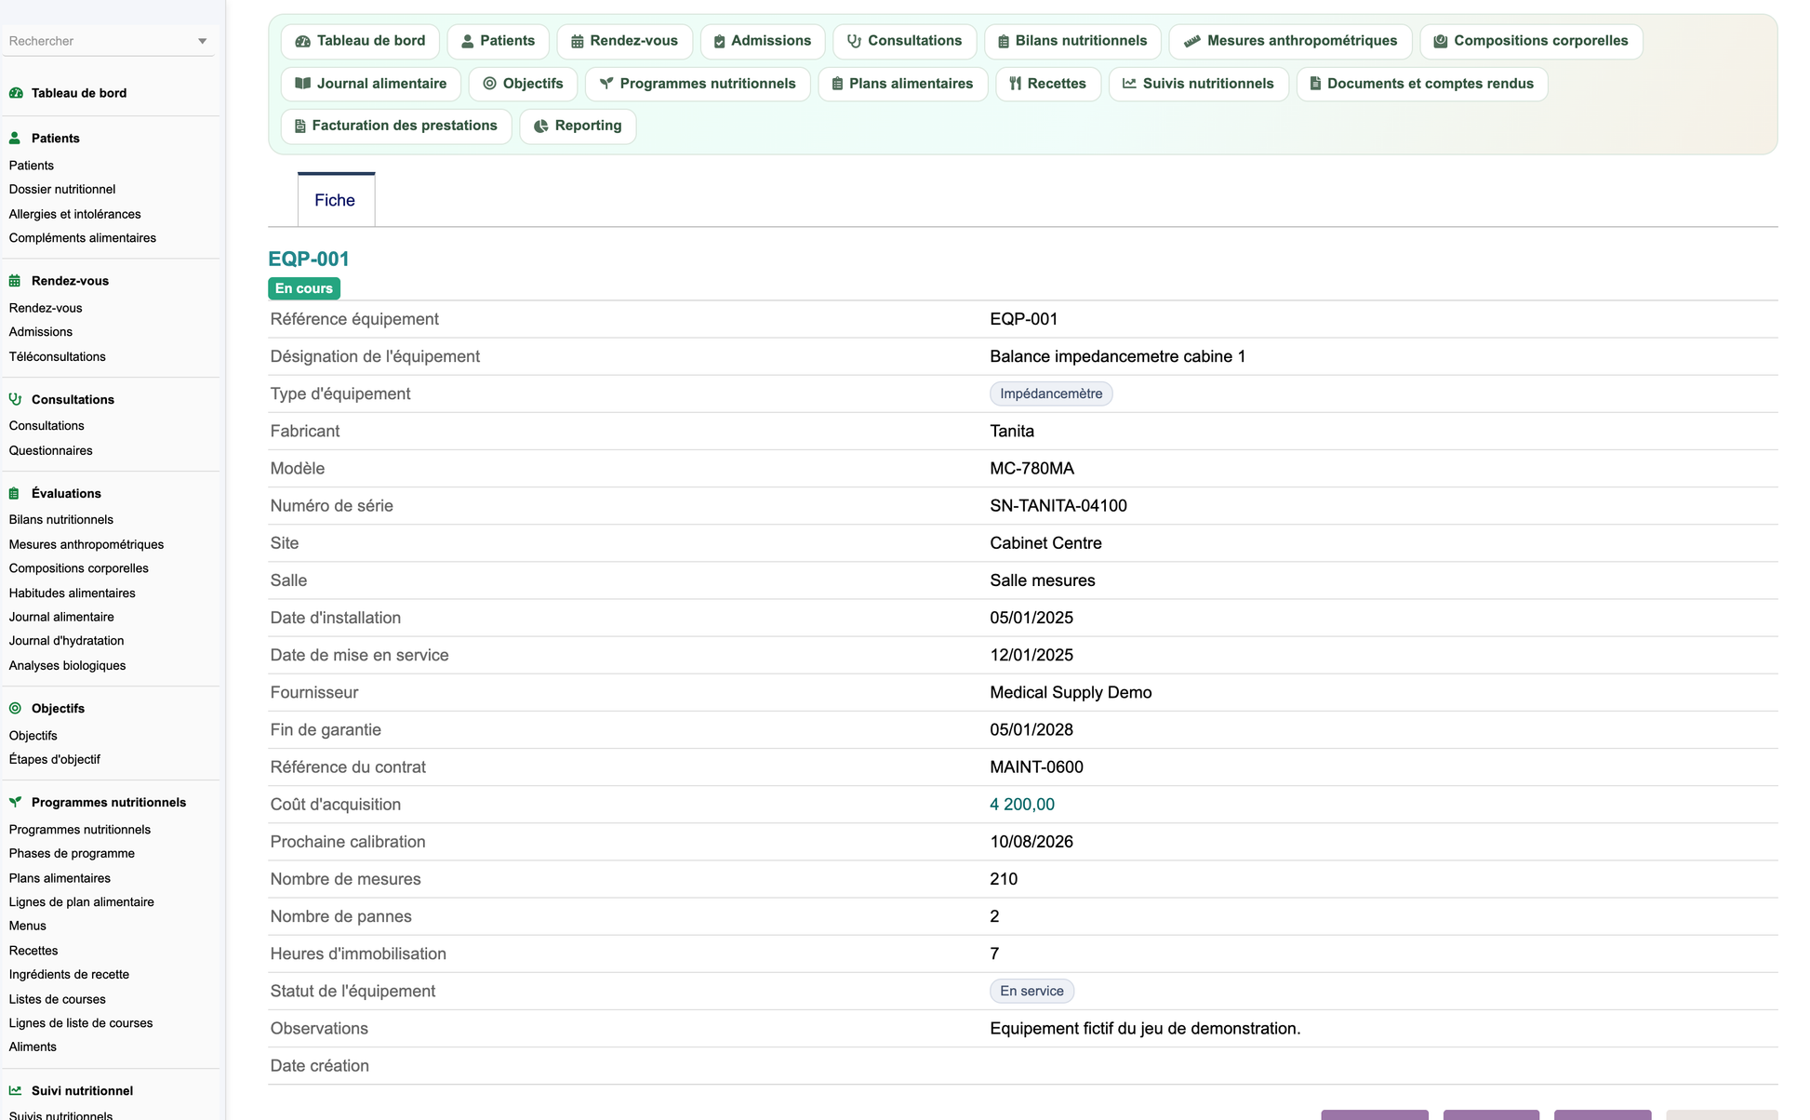The height and width of the screenshot is (1120, 1810).
Task: Click the Impédancemètre type badge
Action: coord(1051,394)
